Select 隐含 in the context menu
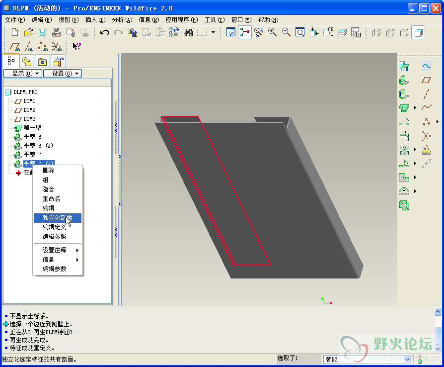Screen dimensions: 444x367 pos(58,189)
